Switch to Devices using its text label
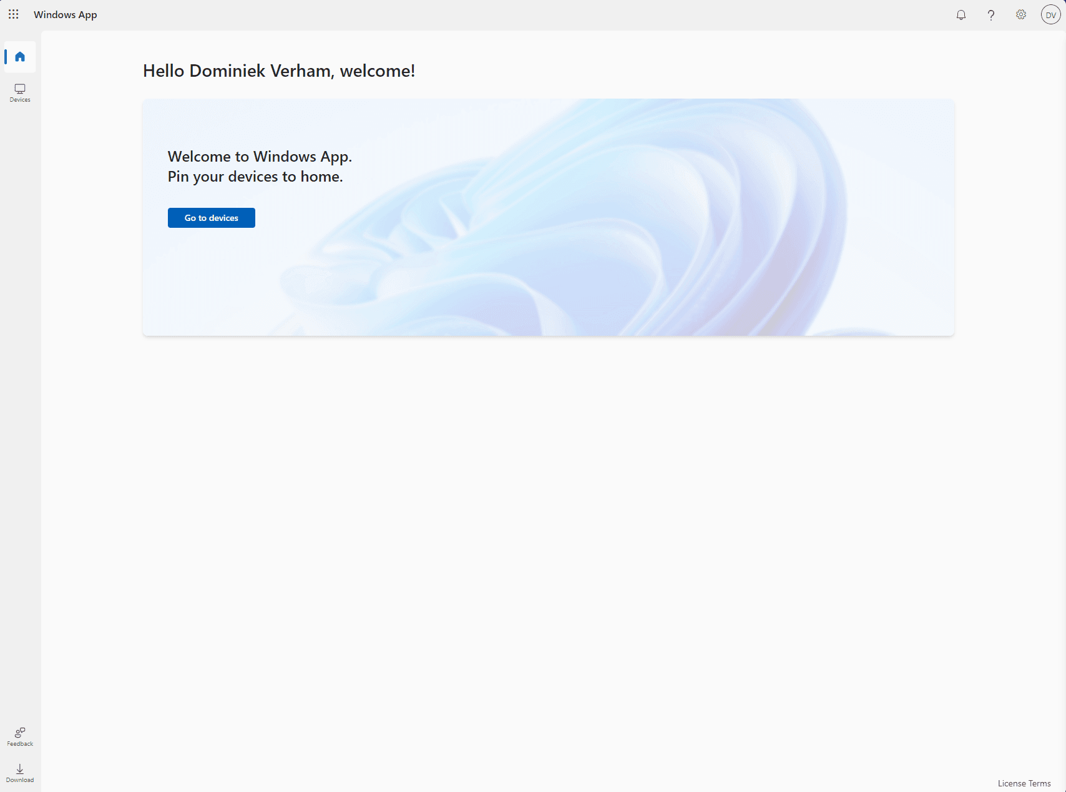 coord(20,100)
